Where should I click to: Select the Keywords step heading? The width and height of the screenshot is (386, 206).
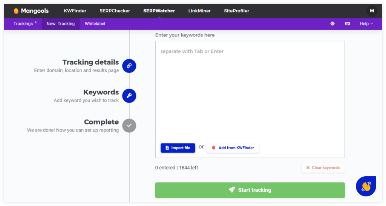point(101,92)
